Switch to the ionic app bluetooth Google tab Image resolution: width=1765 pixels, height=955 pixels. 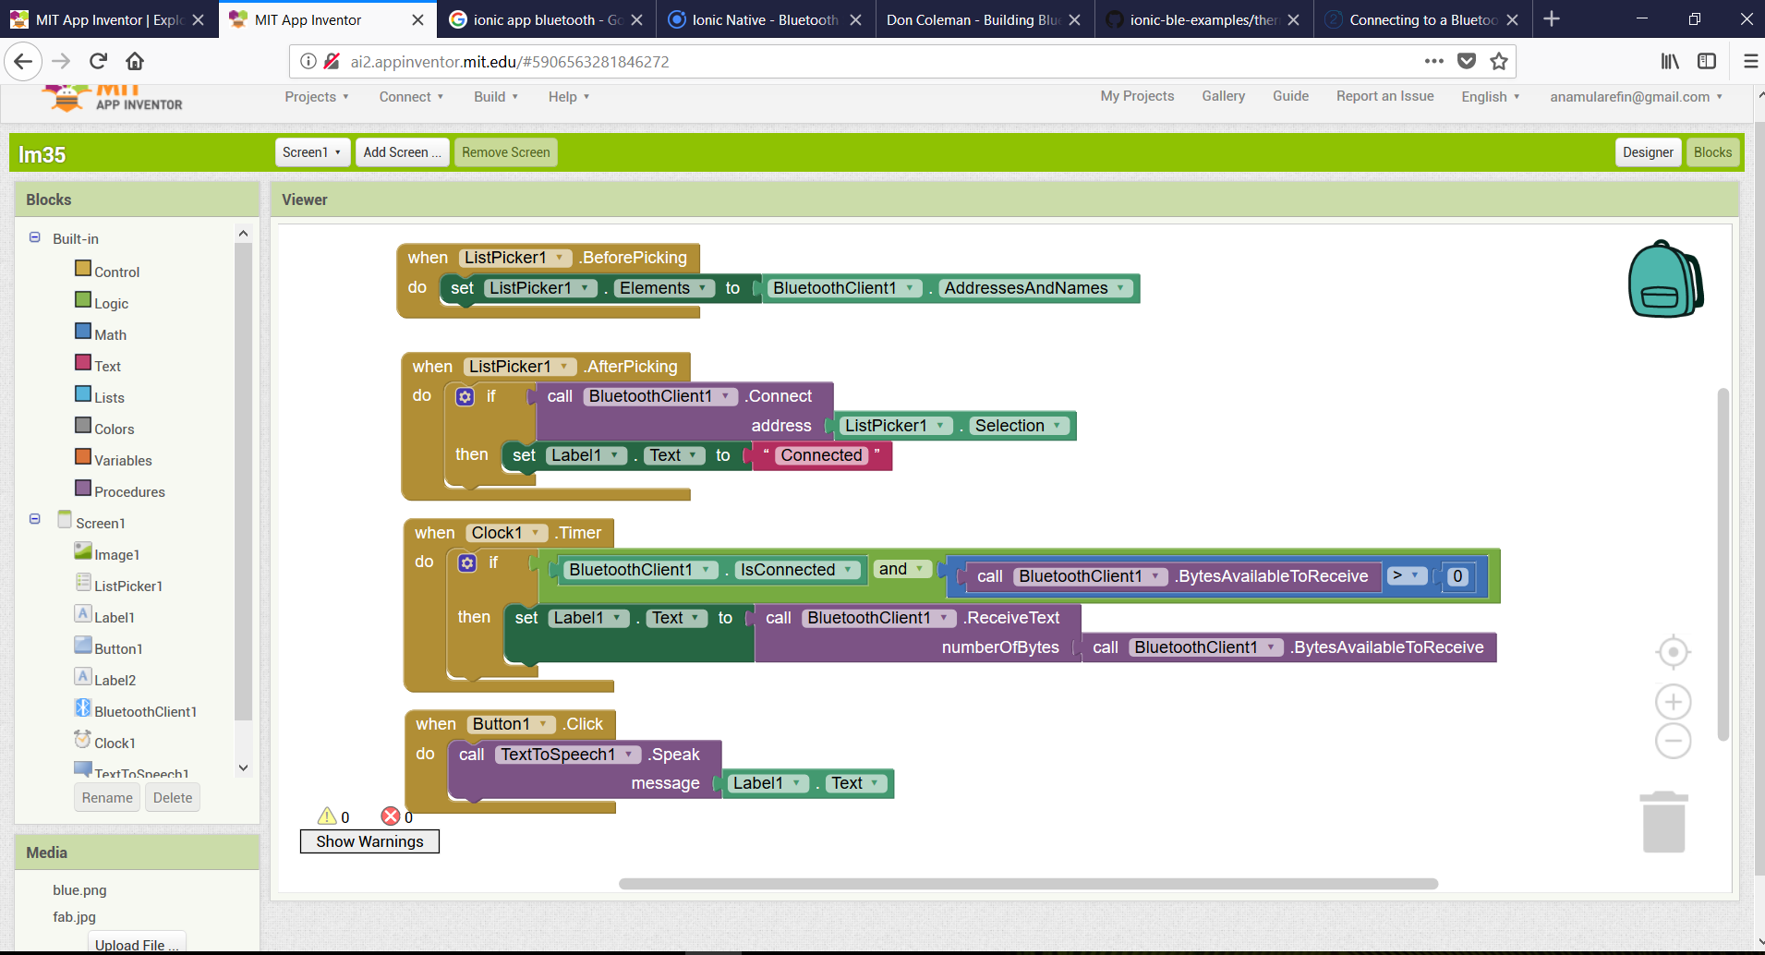pos(546,19)
